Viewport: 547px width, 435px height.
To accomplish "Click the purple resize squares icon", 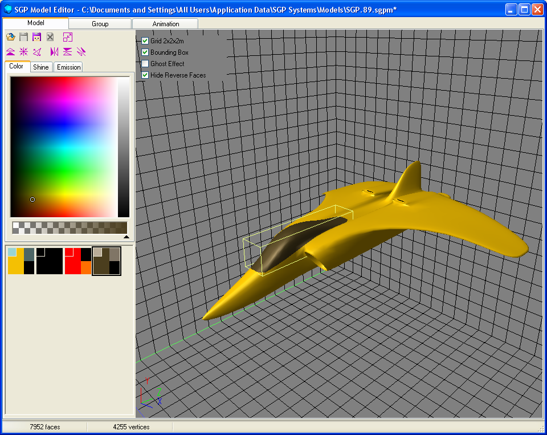I will [67, 37].
